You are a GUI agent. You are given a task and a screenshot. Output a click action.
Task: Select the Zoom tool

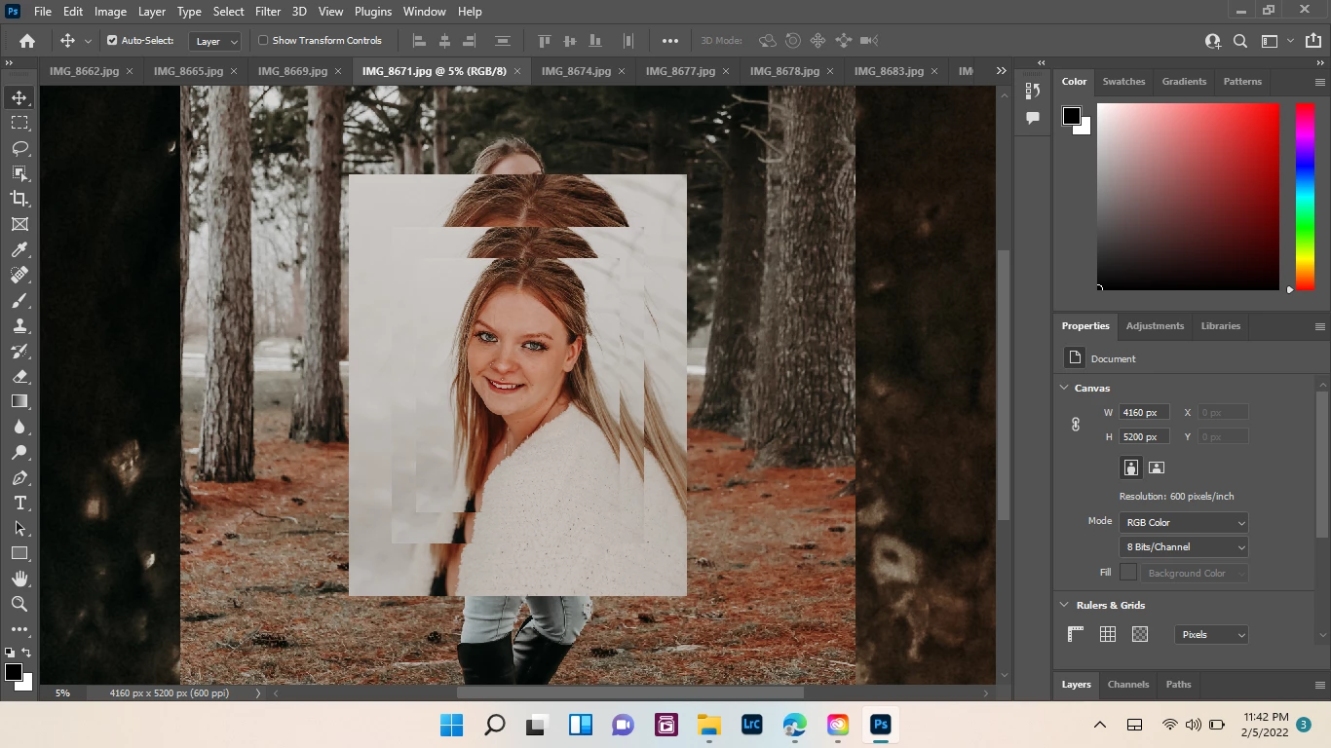point(19,604)
